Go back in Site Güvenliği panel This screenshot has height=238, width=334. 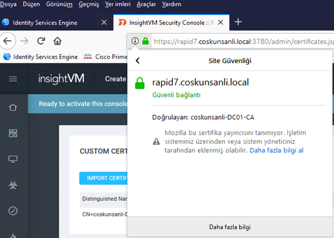coord(138,60)
